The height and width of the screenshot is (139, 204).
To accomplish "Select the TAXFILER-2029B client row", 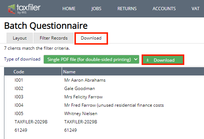I will pos(104,122).
